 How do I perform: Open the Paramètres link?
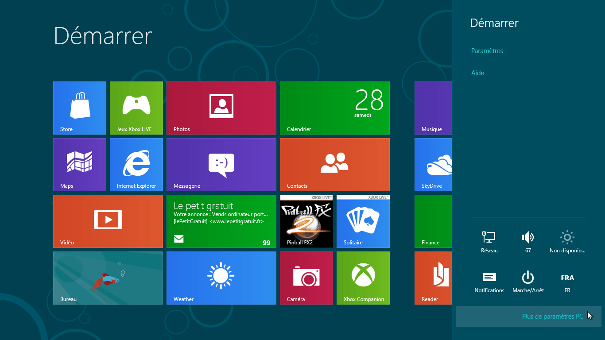(487, 51)
